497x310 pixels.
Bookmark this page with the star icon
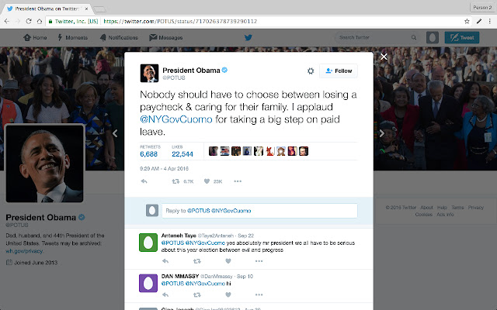[467, 21]
